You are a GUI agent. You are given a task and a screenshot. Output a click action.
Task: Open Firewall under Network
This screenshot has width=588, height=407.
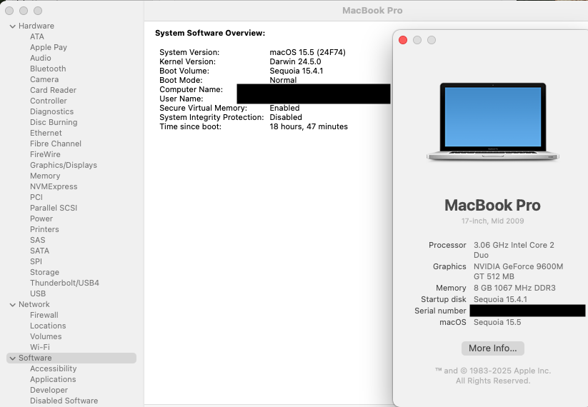point(44,315)
